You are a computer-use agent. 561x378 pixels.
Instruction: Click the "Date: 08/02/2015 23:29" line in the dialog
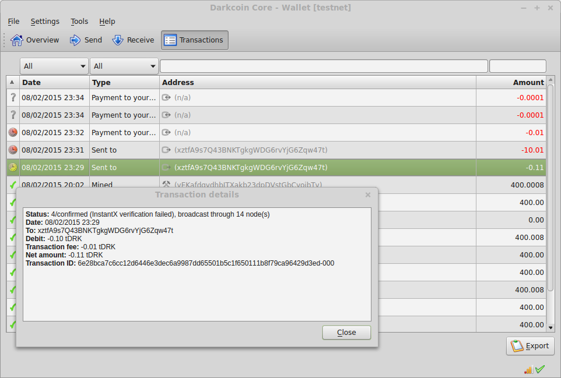coord(62,222)
